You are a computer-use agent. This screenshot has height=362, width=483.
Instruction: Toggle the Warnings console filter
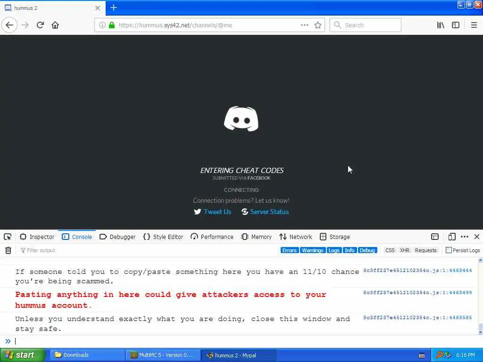click(312, 250)
